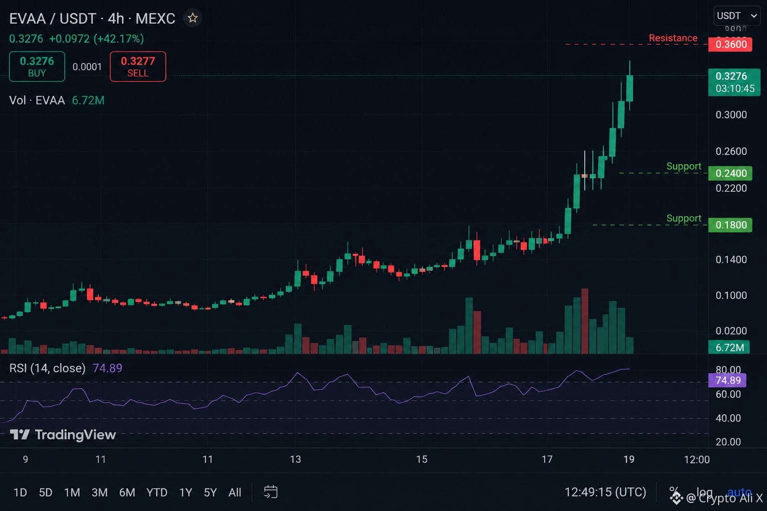The height and width of the screenshot is (511, 767).
Task: Click the 0.2400 support price tag
Action: 731,173
